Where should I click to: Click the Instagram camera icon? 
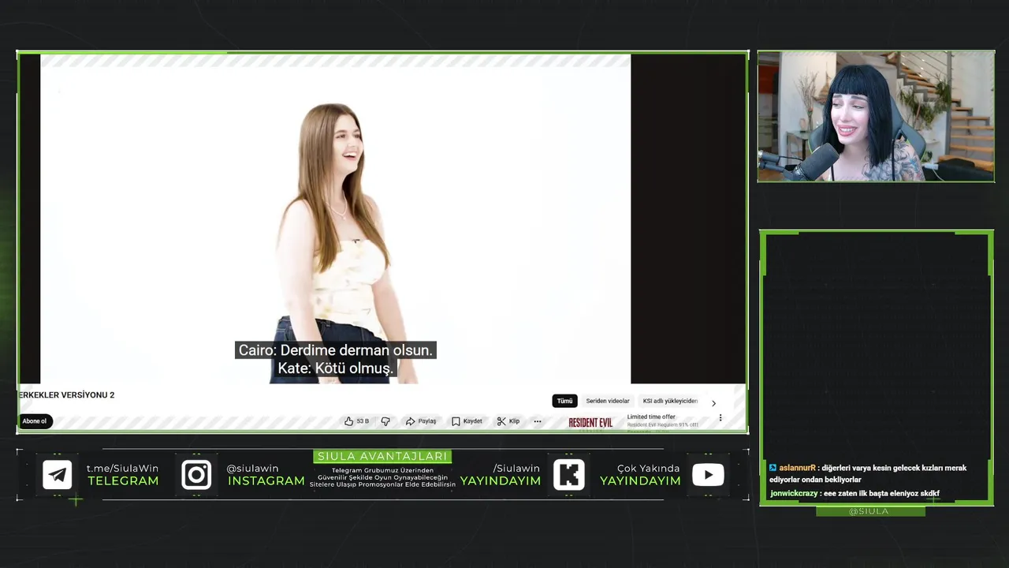click(196, 475)
